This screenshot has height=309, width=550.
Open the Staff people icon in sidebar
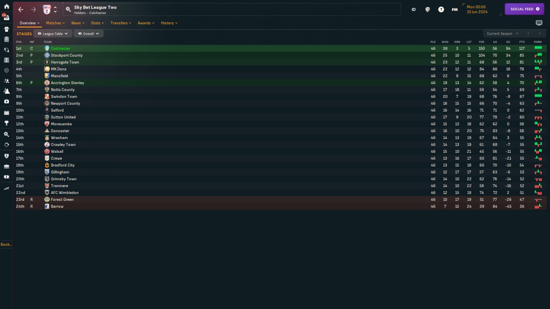pyautogui.click(x=6, y=81)
